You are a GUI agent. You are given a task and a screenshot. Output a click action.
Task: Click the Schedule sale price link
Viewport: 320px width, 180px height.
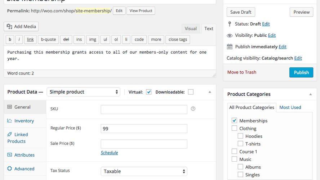[x=109, y=153]
